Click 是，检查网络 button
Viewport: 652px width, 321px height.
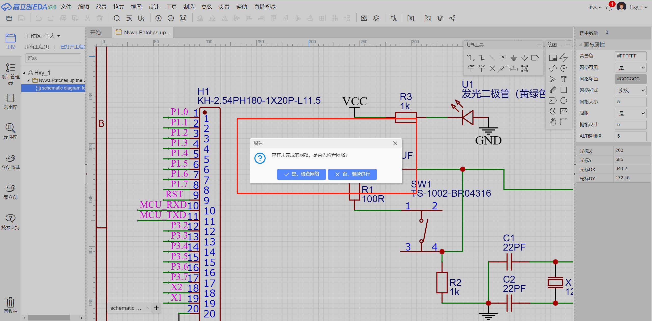(301, 174)
